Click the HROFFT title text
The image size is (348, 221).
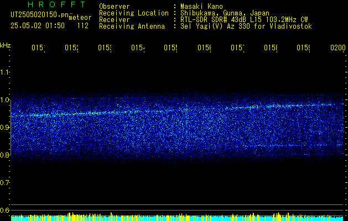[57, 4]
